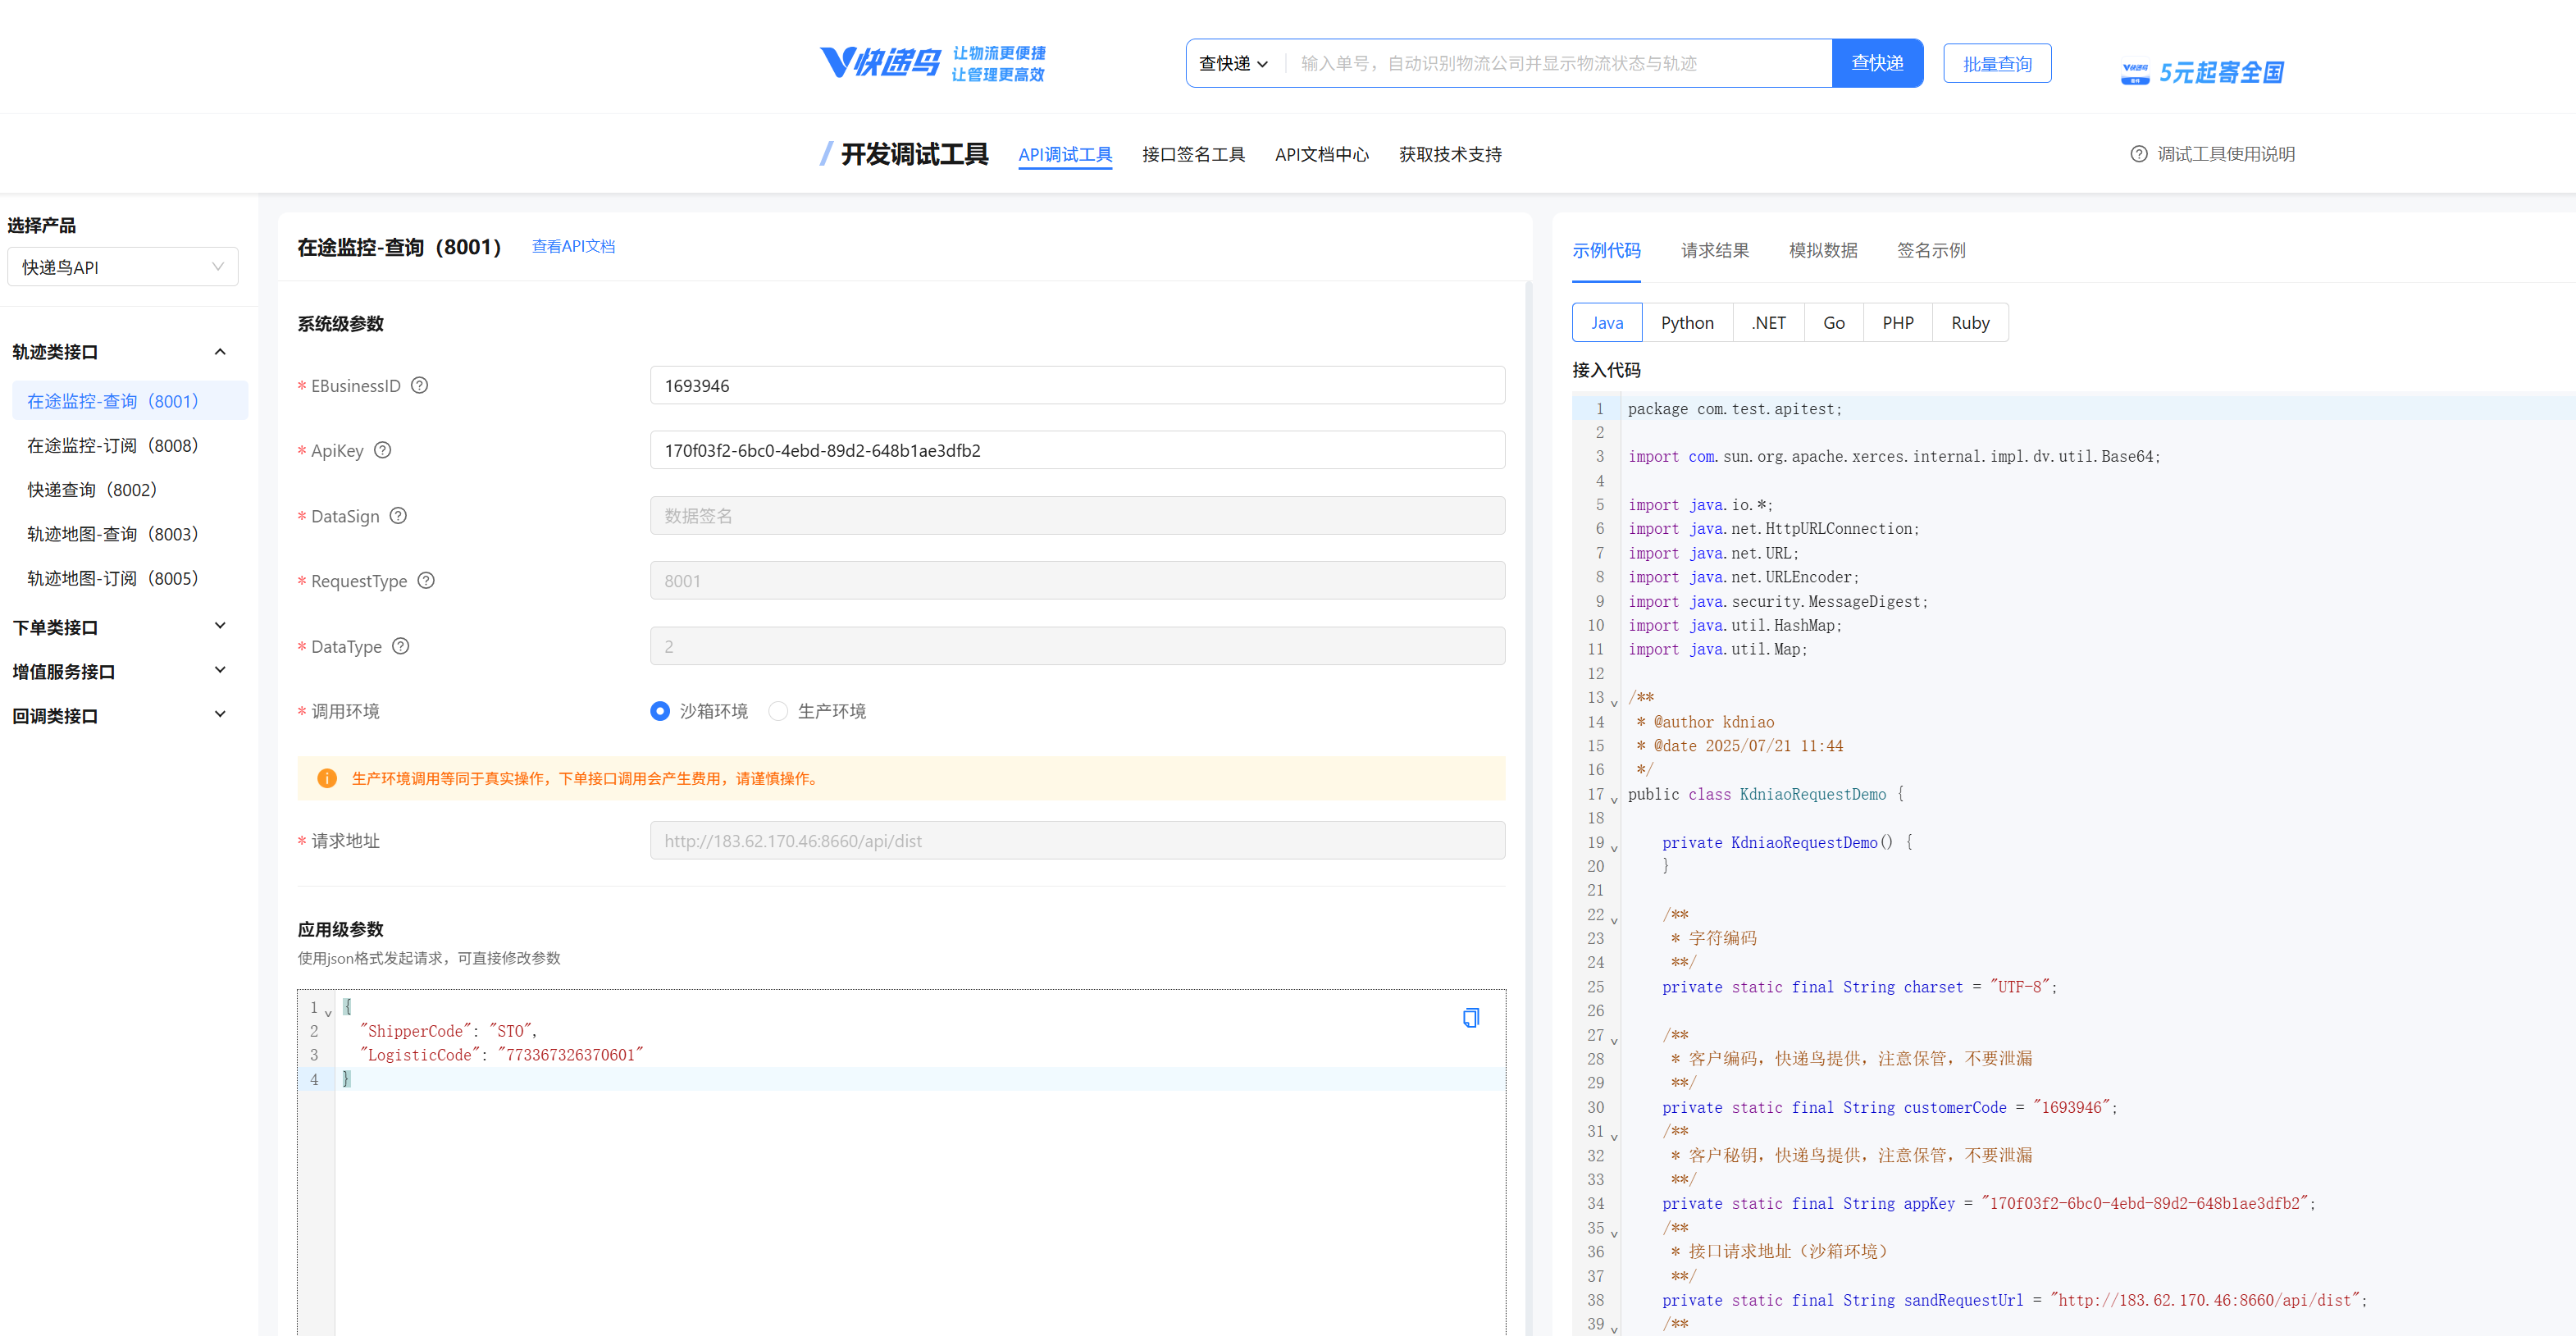Click the help icon beside ApiKey
2576x1336 pixels.
click(383, 450)
